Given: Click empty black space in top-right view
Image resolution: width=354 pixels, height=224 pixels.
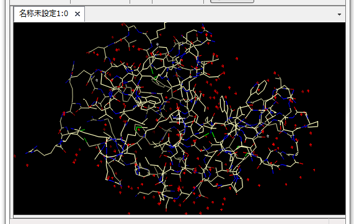Looking at the screenshot, I should point(293,45).
